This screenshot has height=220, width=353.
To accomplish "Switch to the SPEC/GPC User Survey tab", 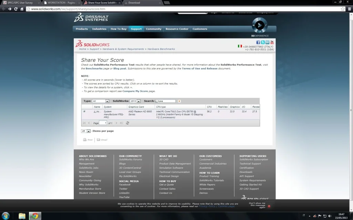I will [21, 3].
